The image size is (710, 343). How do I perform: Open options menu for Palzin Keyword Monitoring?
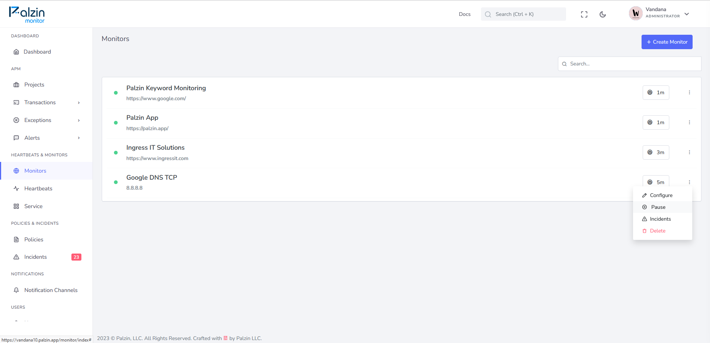point(689,92)
